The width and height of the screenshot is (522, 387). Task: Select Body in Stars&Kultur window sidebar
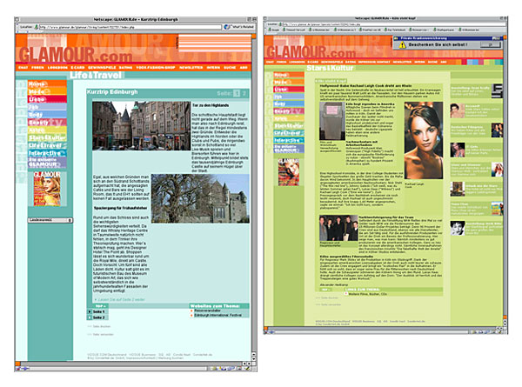click(x=289, y=103)
